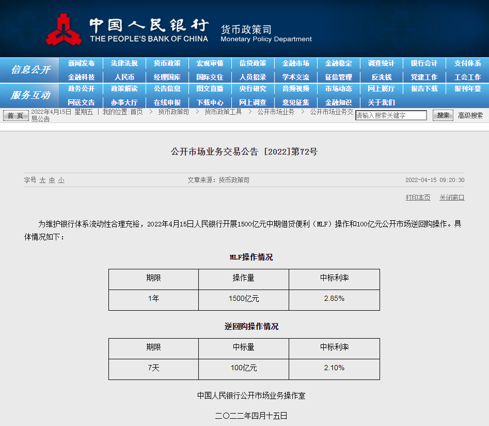This screenshot has height=426, width=489.
Task: Open 音频视频 navigation item
Action: 296,89
